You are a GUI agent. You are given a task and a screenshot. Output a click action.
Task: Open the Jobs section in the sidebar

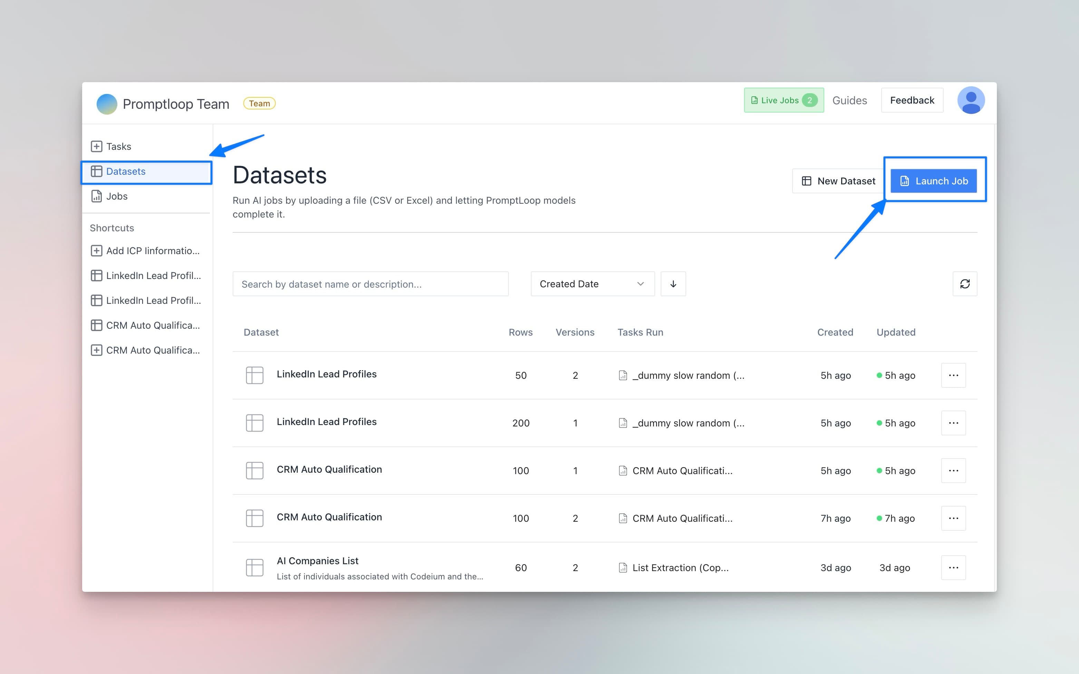(116, 196)
